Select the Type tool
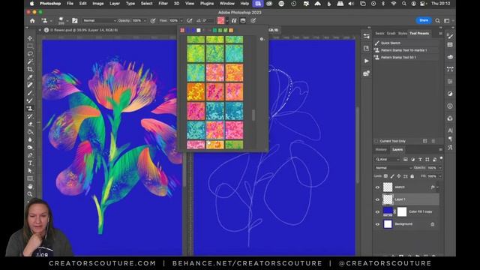 [30, 163]
